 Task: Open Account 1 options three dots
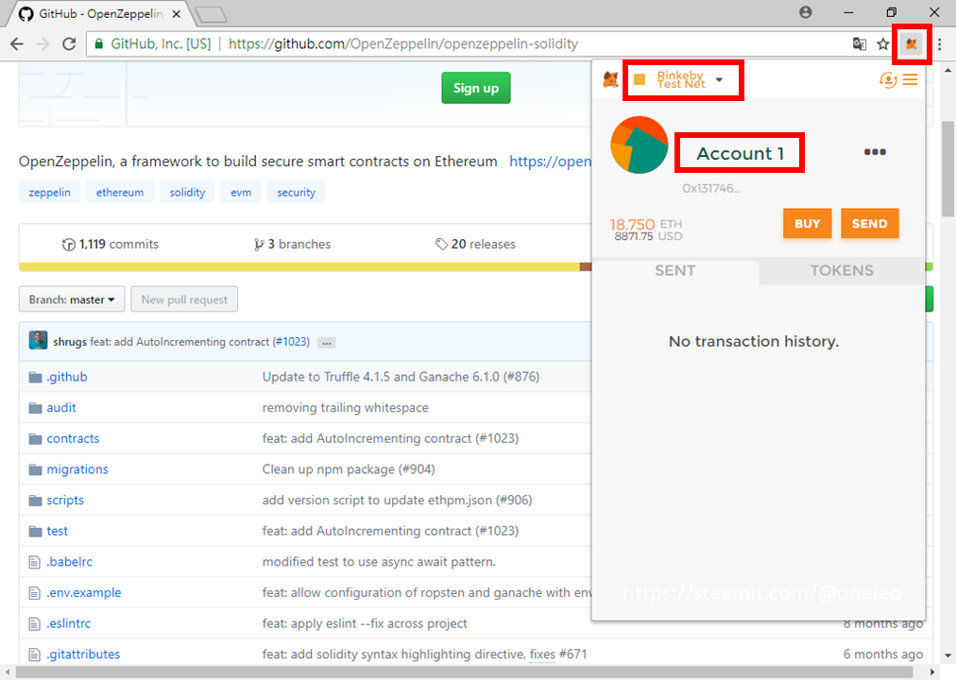click(x=875, y=152)
